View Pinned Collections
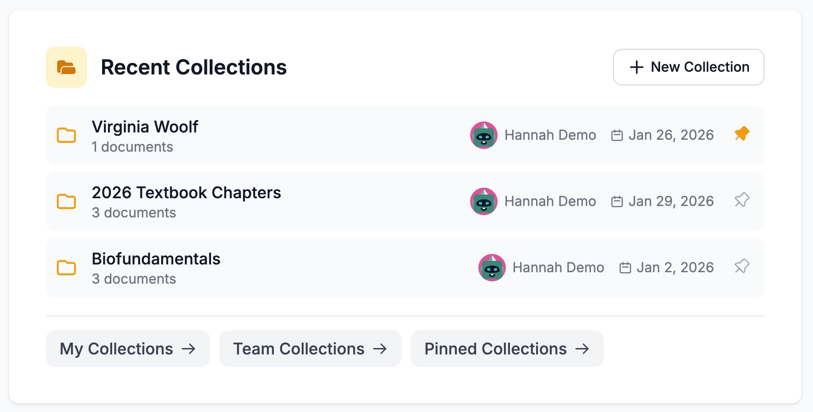Screen dimensions: 813x412 click(x=507, y=349)
